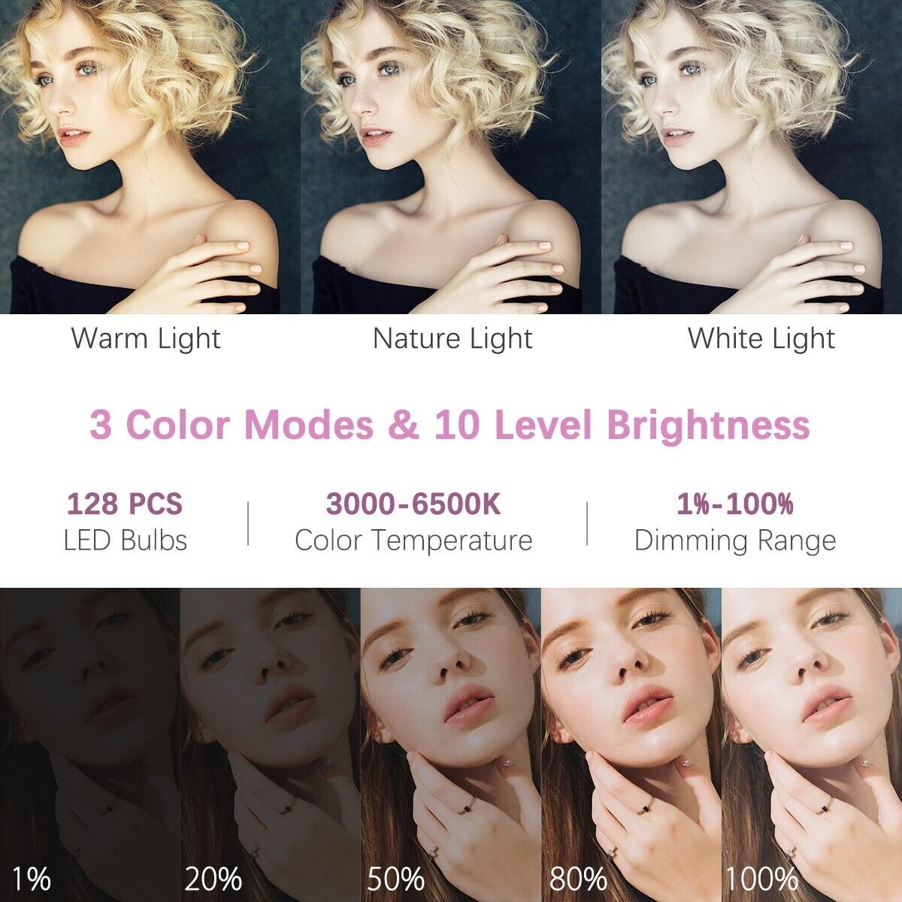
Task: Click the 1%-100% text
Action: (735, 504)
